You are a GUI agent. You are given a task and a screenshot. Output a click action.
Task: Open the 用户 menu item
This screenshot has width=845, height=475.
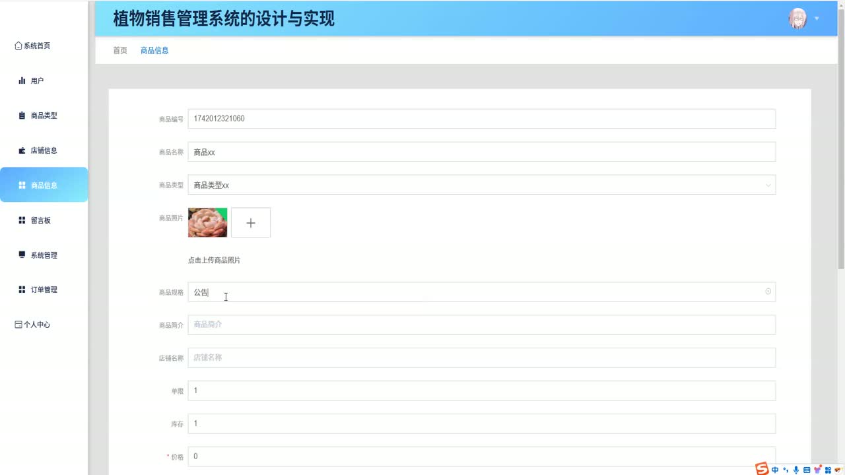click(44, 80)
